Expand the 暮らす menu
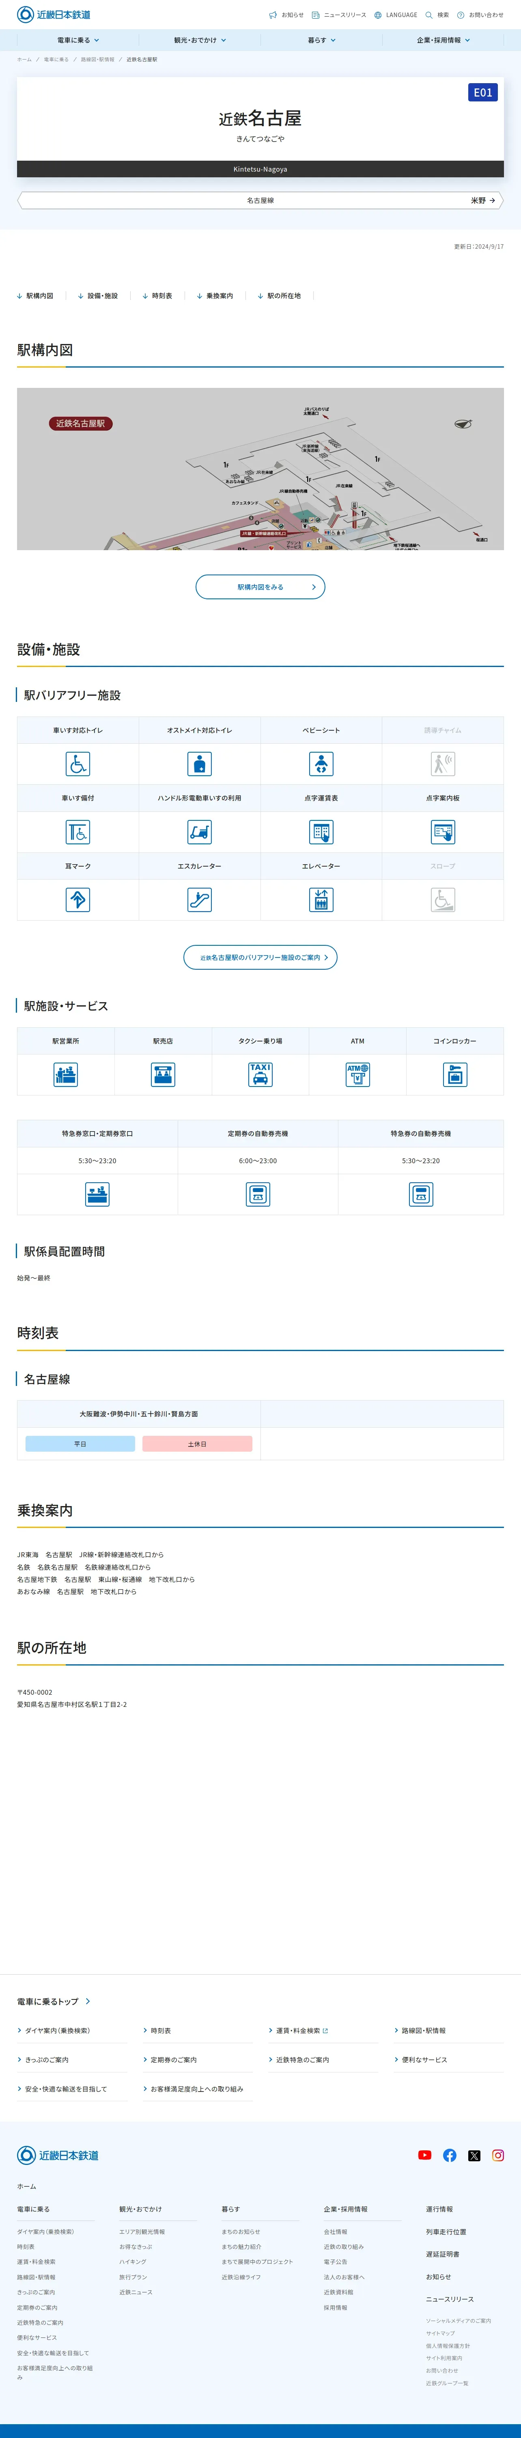521x2438 pixels. [321, 41]
